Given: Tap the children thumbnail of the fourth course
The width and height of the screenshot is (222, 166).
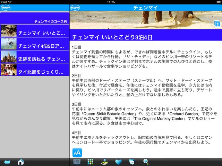Looking at the screenshot, I should click(x=9, y=70).
